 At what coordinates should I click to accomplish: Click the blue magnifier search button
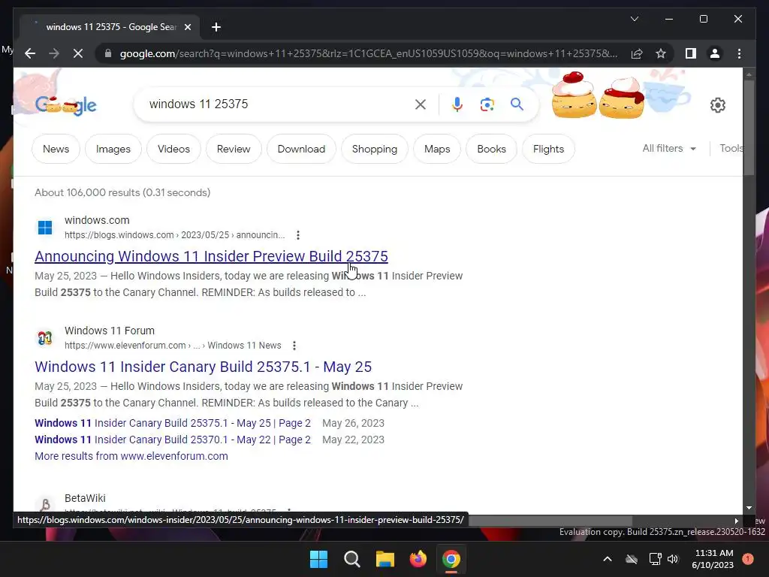point(517,104)
